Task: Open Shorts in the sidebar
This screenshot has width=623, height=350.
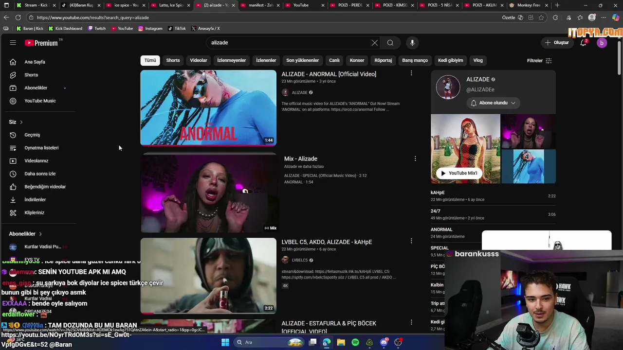Action: click(x=31, y=75)
